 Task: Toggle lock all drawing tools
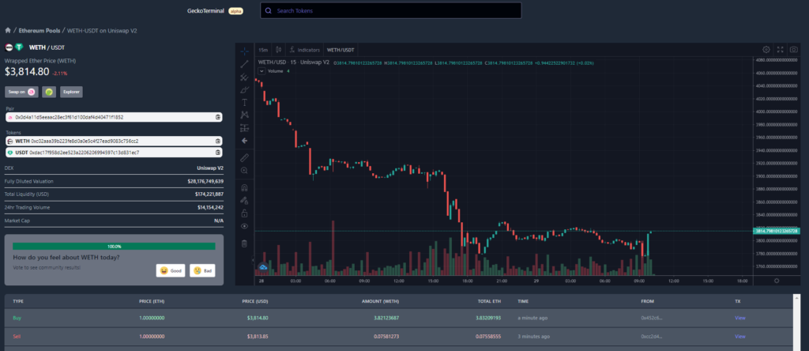(245, 213)
